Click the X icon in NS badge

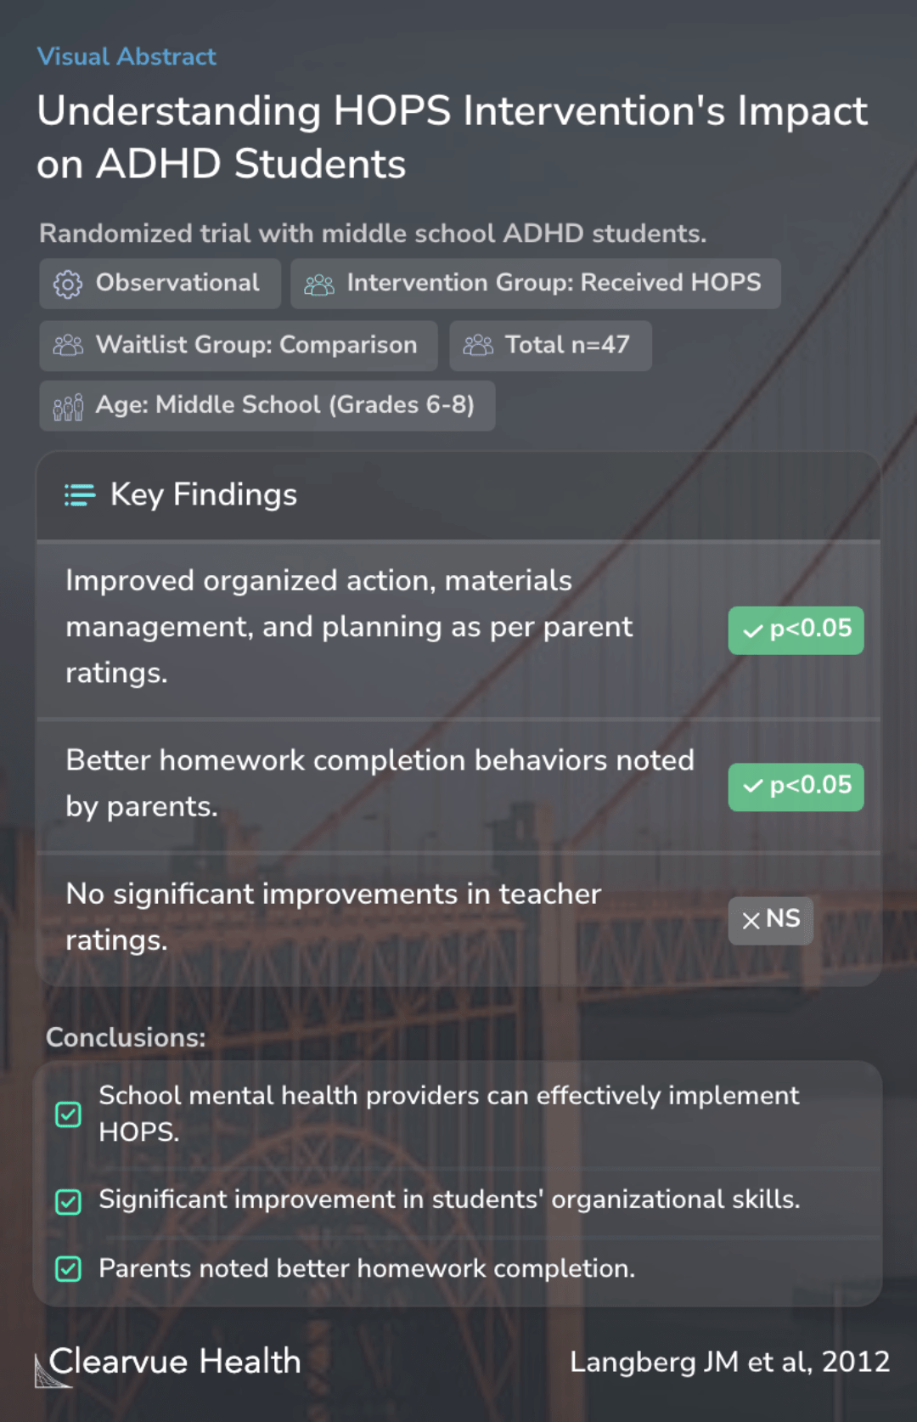pos(751,921)
